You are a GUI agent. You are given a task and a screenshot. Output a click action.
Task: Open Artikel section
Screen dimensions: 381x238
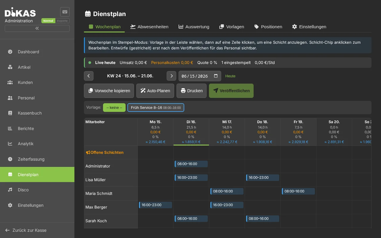[x=37, y=67]
